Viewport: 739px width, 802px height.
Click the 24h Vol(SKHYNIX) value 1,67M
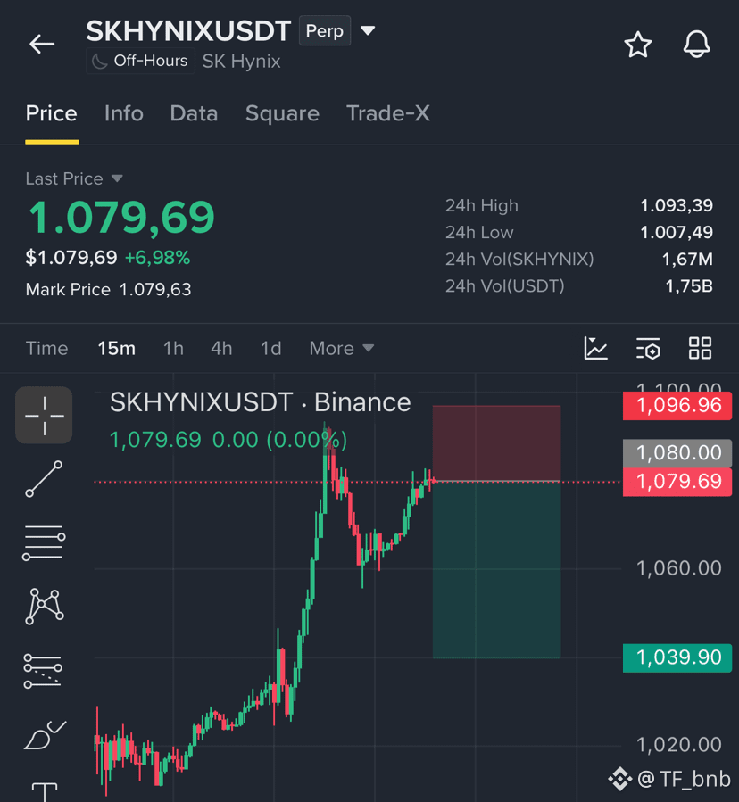point(687,260)
